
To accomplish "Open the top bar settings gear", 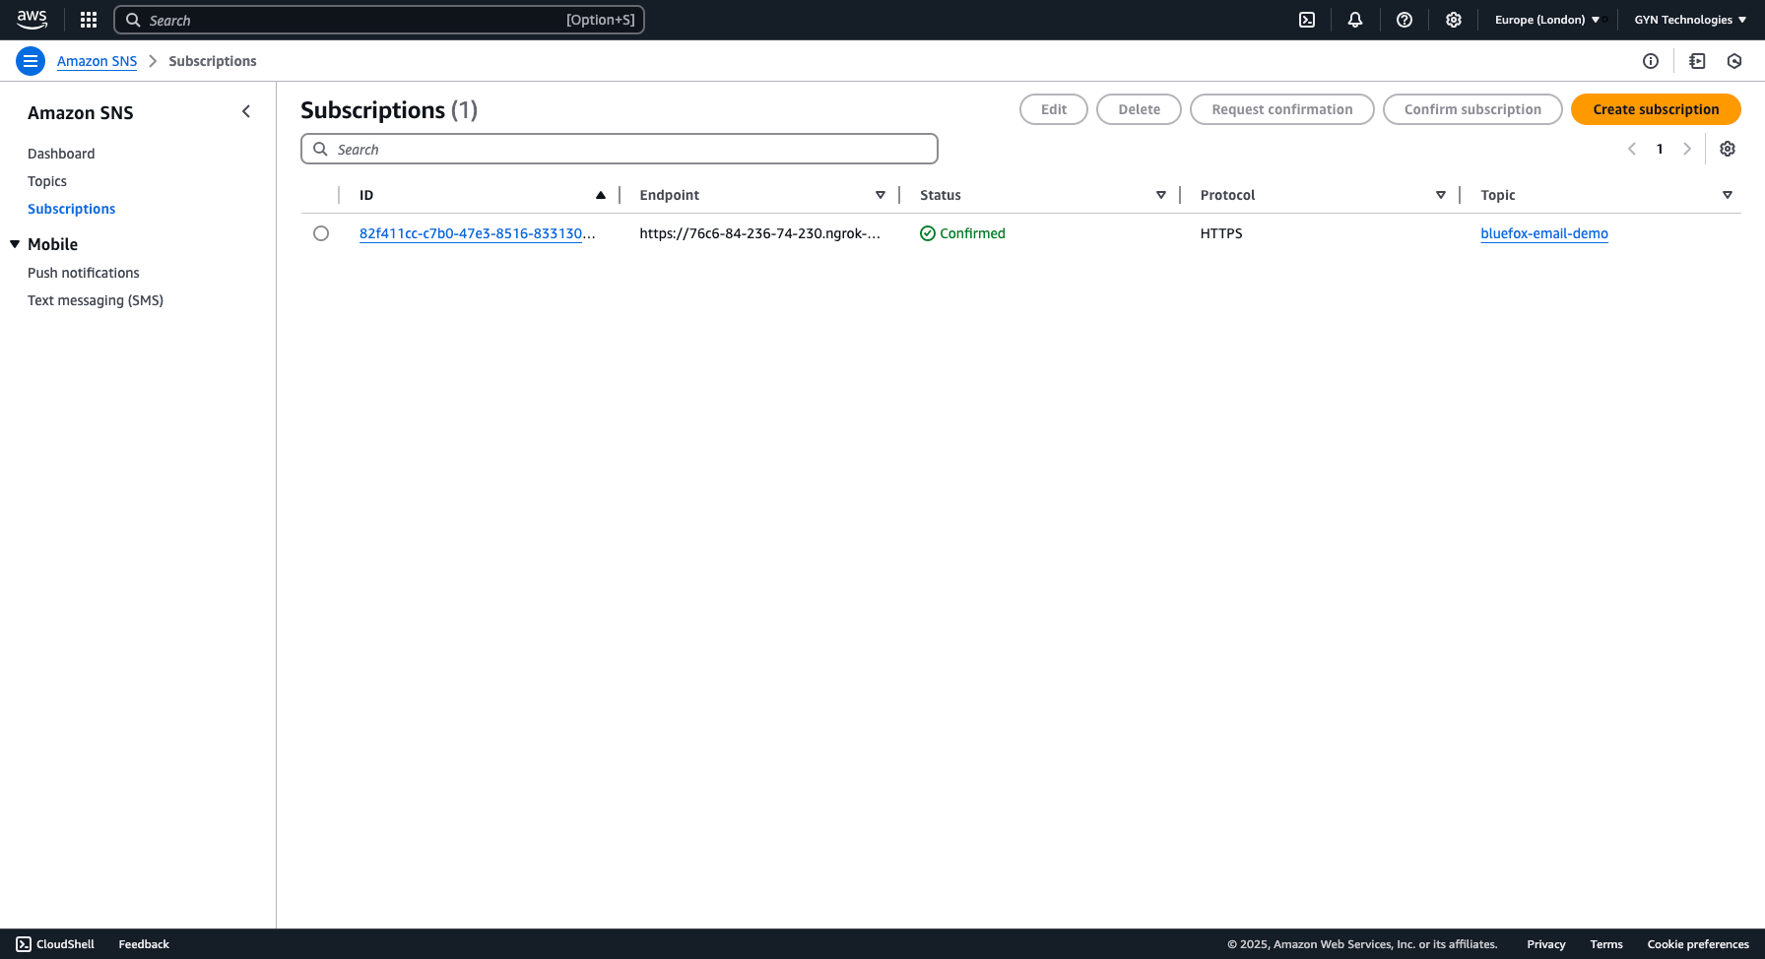I will point(1454,20).
